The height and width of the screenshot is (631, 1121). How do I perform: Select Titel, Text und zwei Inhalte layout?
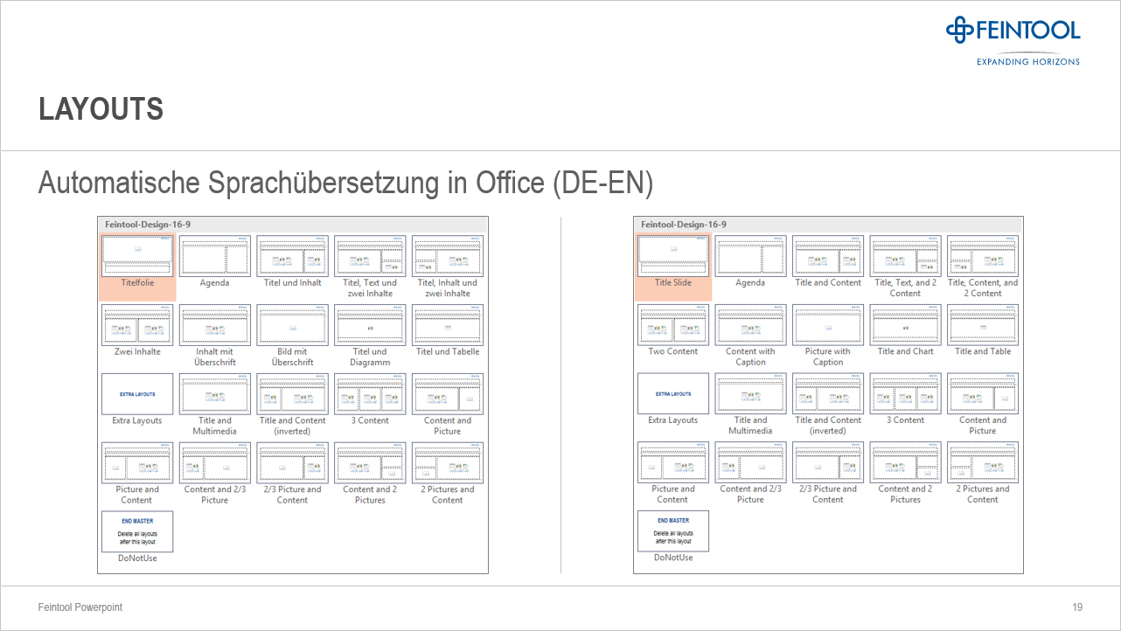(370, 256)
